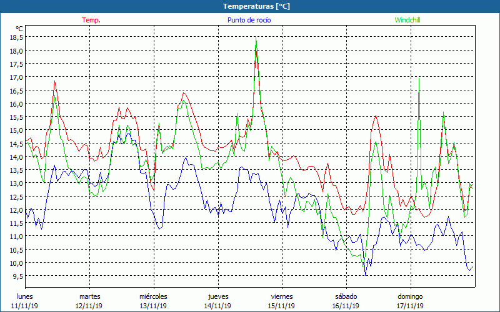Screen dimensions: 500x312
Task: Select the lunes day label
Action: (25, 296)
